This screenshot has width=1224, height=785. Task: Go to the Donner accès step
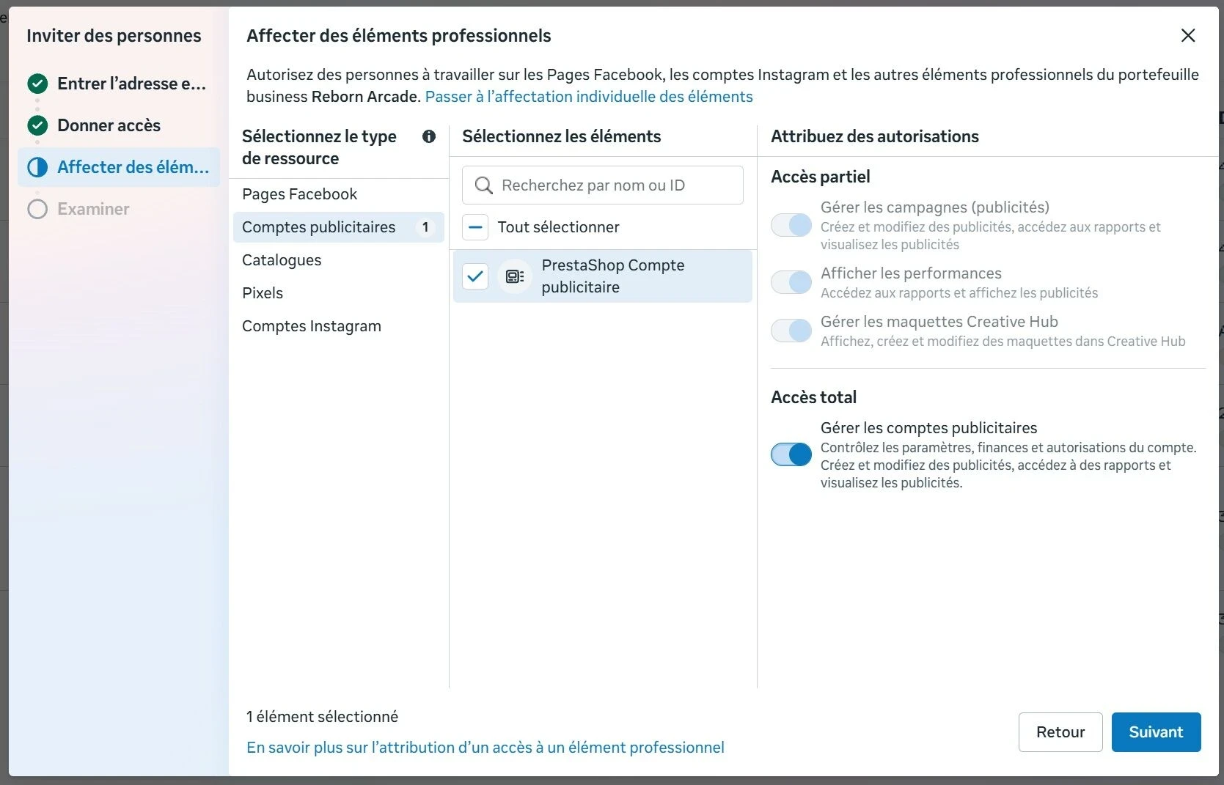pyautogui.click(x=119, y=125)
